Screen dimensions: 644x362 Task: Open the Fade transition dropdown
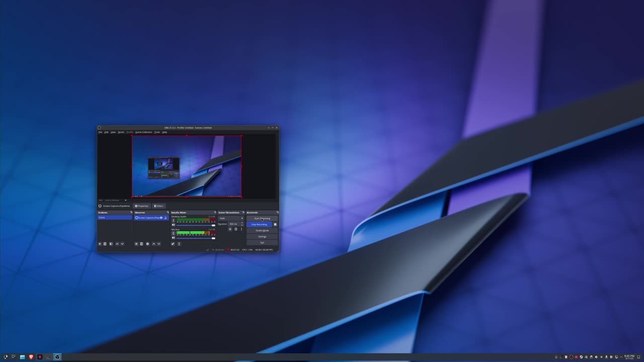(x=231, y=218)
